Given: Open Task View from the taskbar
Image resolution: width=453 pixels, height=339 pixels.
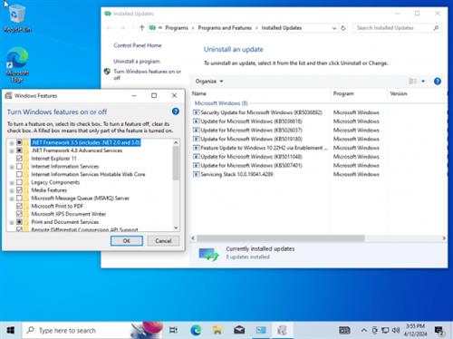Looking at the screenshot, I should tap(173, 330).
